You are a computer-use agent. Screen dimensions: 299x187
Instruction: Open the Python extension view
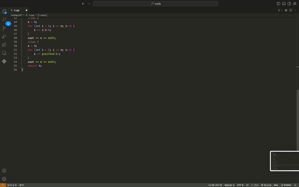(x=4, y=61)
